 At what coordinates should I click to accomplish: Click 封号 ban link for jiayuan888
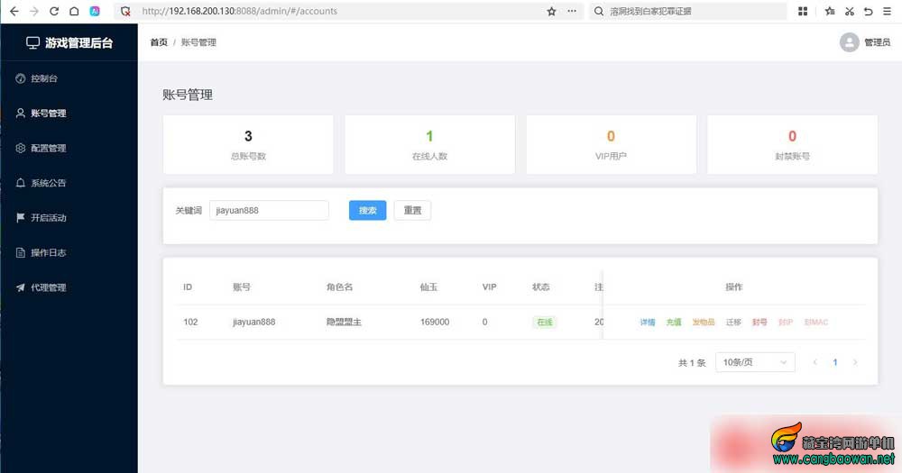pyautogui.click(x=759, y=322)
